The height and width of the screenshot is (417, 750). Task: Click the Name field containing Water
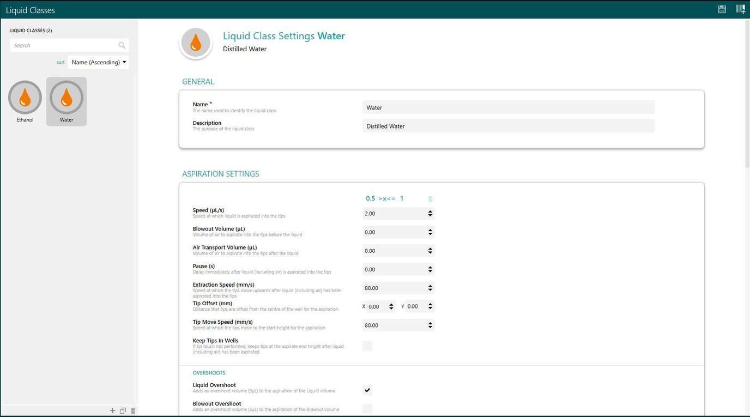coord(507,107)
